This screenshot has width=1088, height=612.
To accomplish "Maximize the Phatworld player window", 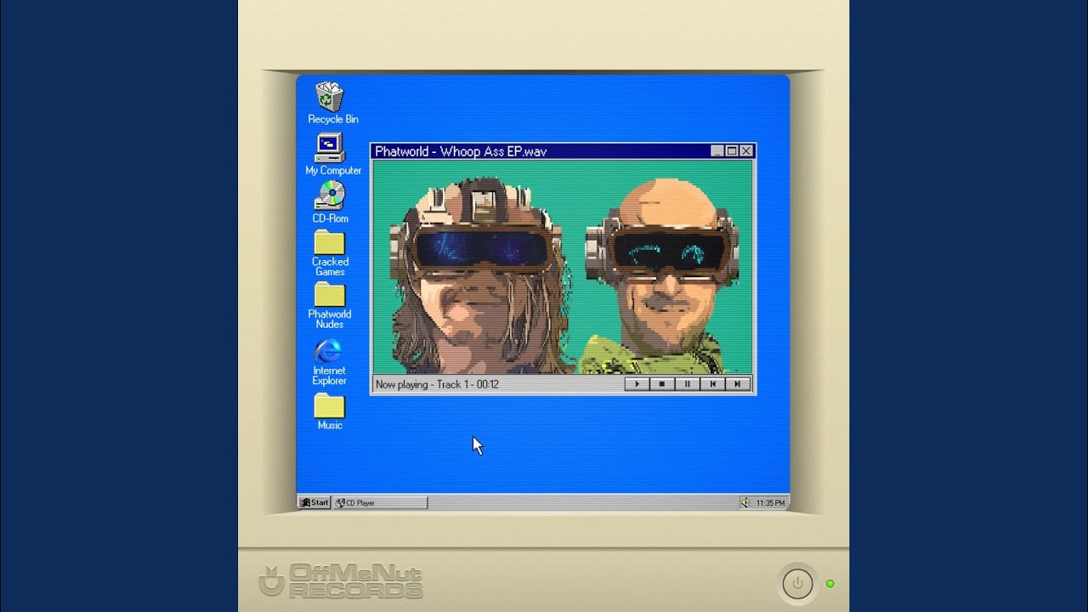I will coord(732,151).
